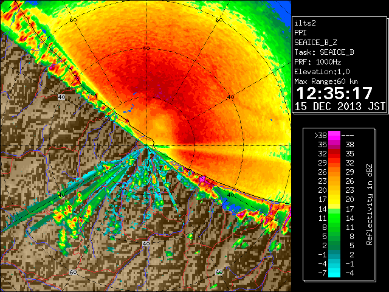Click the "Max Range:60 km" entry
The image size is (389, 292).
(x=326, y=82)
